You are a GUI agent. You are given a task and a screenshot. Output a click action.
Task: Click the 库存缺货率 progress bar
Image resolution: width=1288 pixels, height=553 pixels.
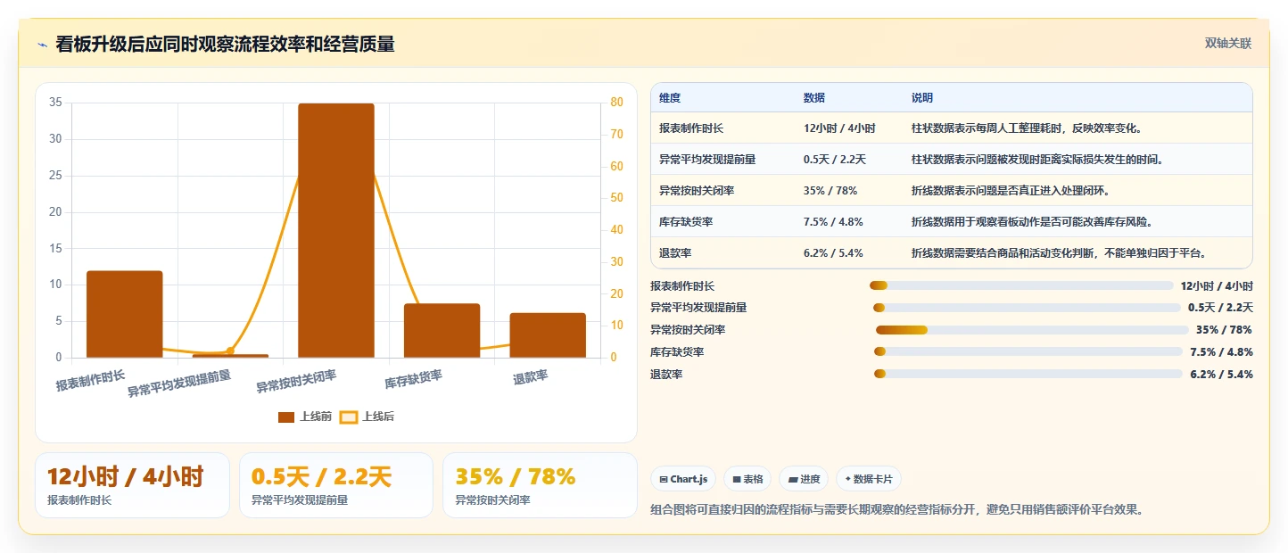[x=1028, y=352]
